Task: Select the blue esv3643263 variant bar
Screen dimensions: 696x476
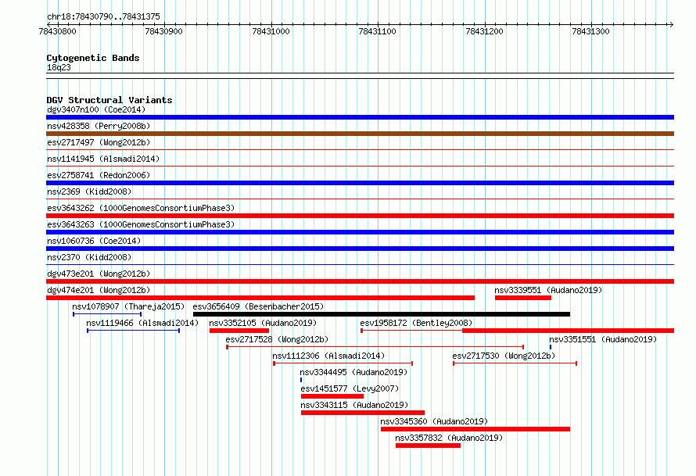Action: click(x=360, y=232)
